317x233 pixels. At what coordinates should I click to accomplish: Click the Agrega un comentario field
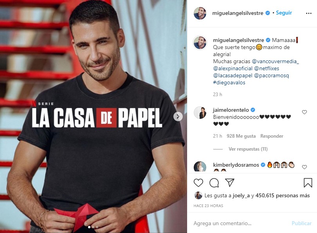[241, 223]
